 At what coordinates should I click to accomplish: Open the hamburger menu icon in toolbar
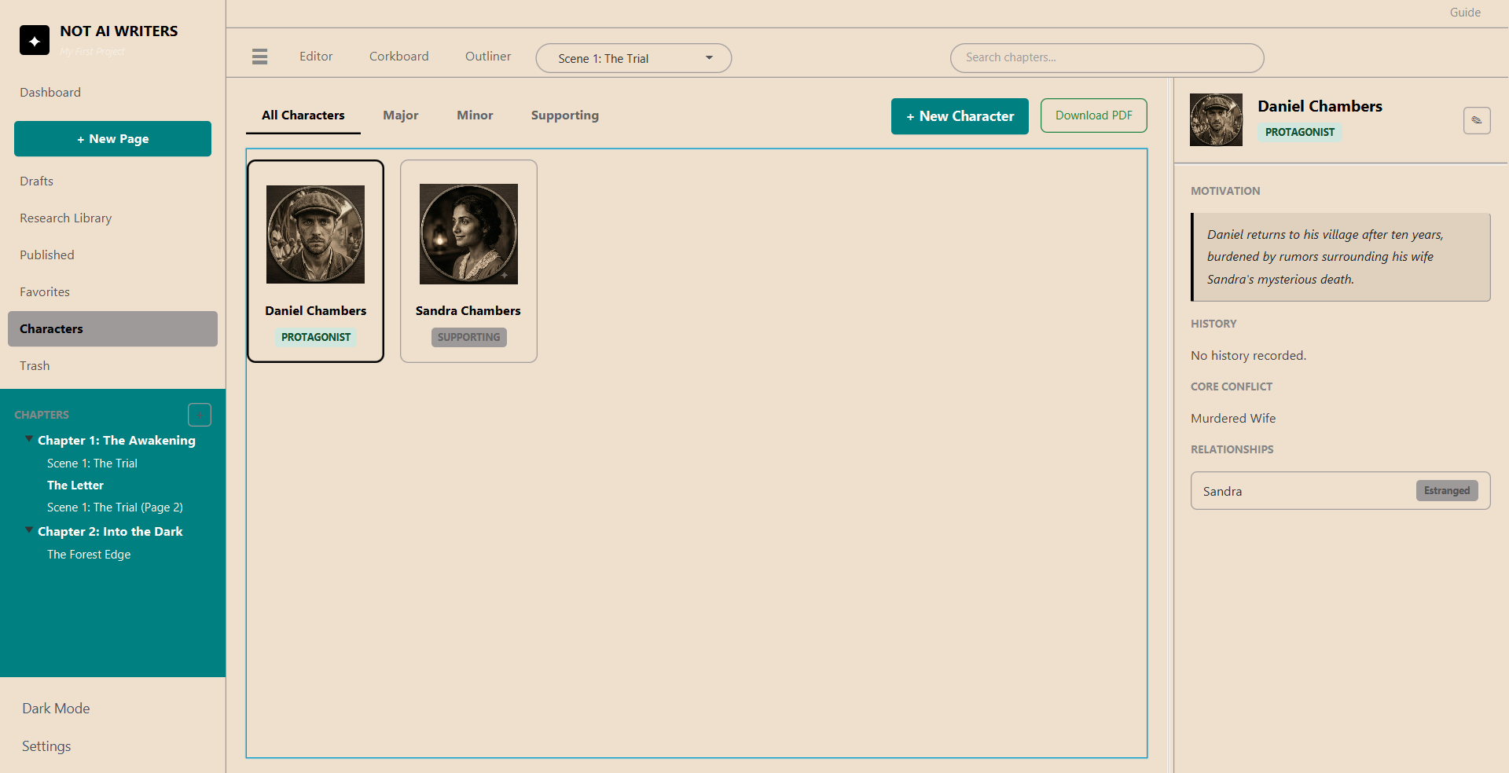point(260,57)
